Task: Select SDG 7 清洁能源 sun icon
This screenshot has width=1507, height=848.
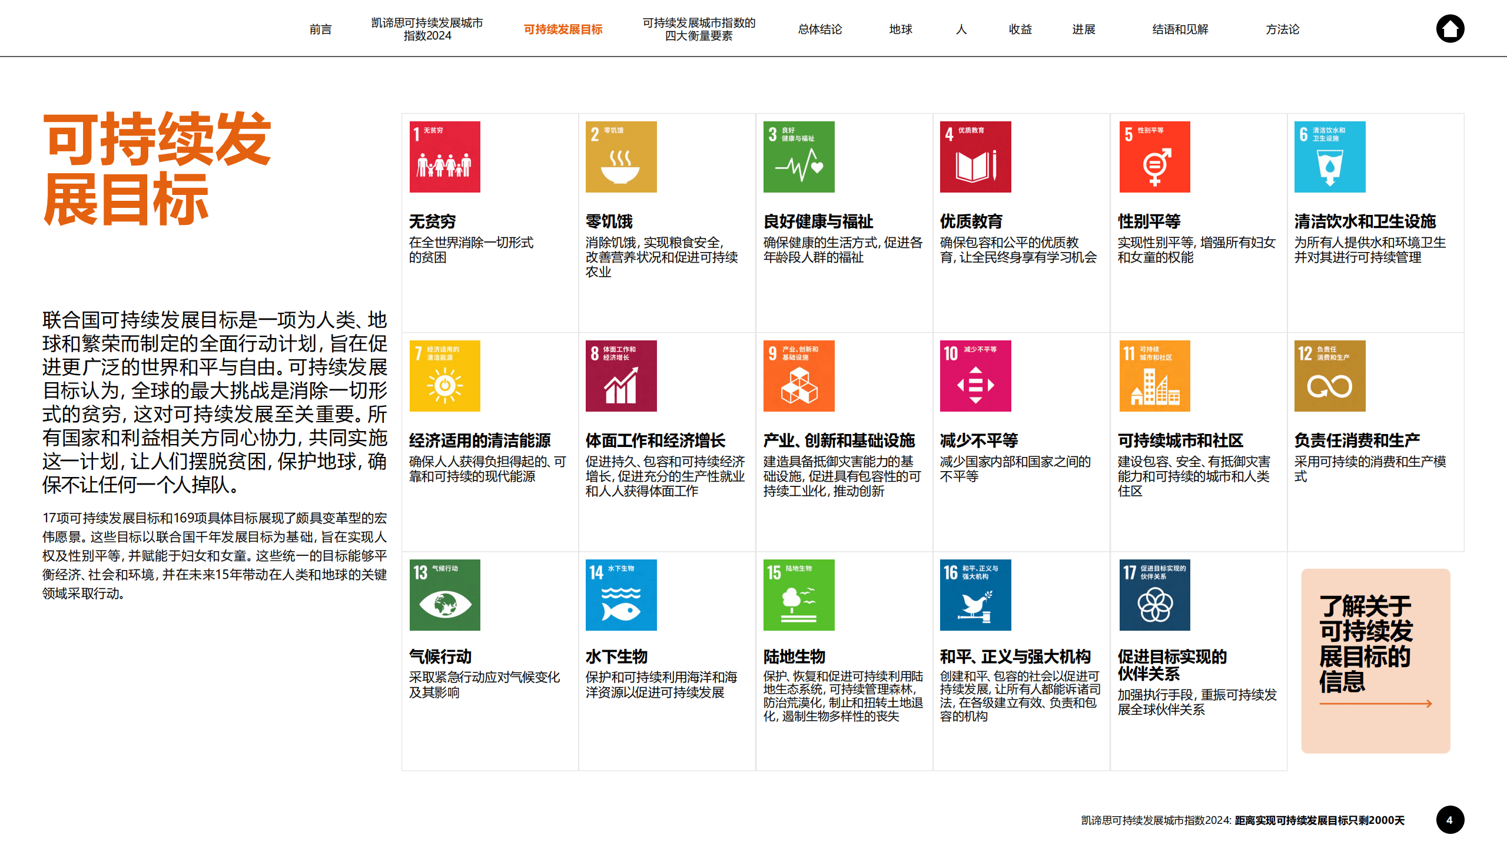Action: pos(445,376)
